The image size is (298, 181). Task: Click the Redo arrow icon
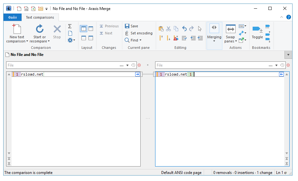point(191,29)
